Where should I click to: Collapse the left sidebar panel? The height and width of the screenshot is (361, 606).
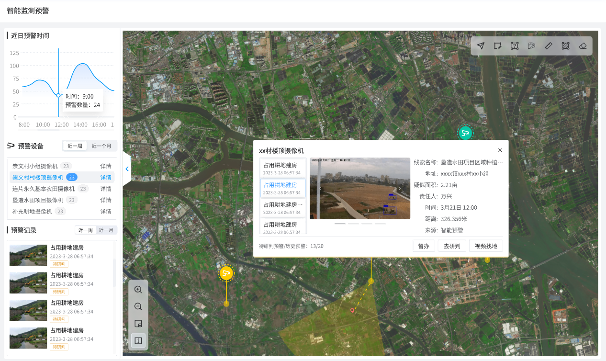tap(127, 169)
